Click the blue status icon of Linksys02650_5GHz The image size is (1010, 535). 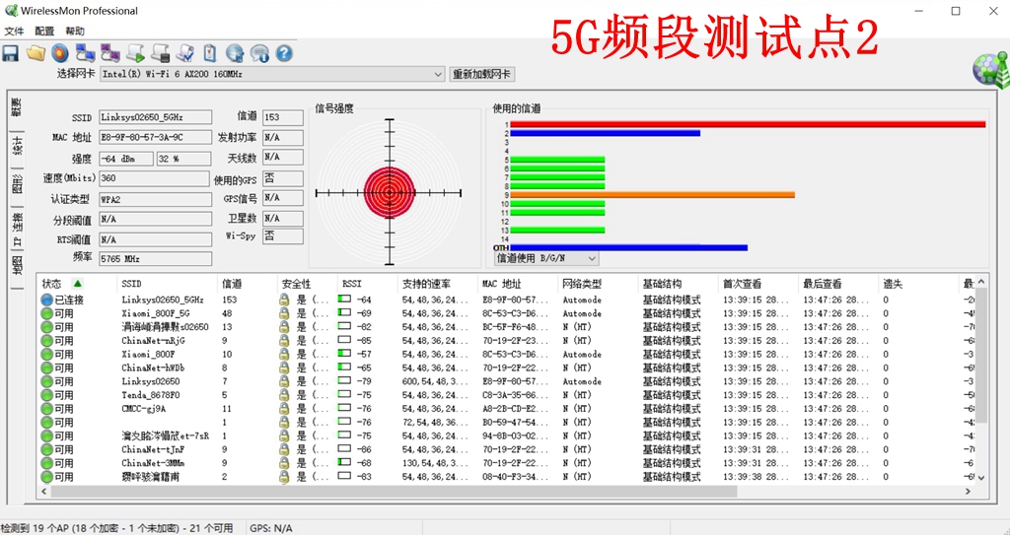(x=46, y=300)
